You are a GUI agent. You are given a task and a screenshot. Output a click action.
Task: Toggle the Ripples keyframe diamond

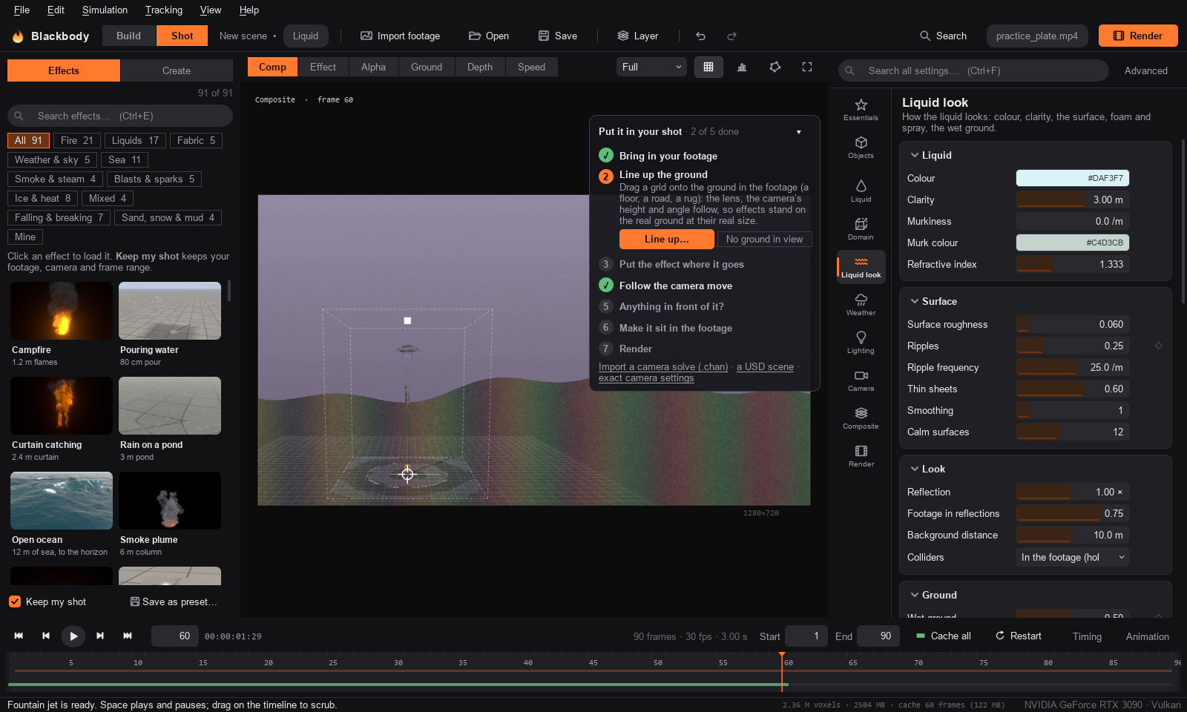[1158, 346]
